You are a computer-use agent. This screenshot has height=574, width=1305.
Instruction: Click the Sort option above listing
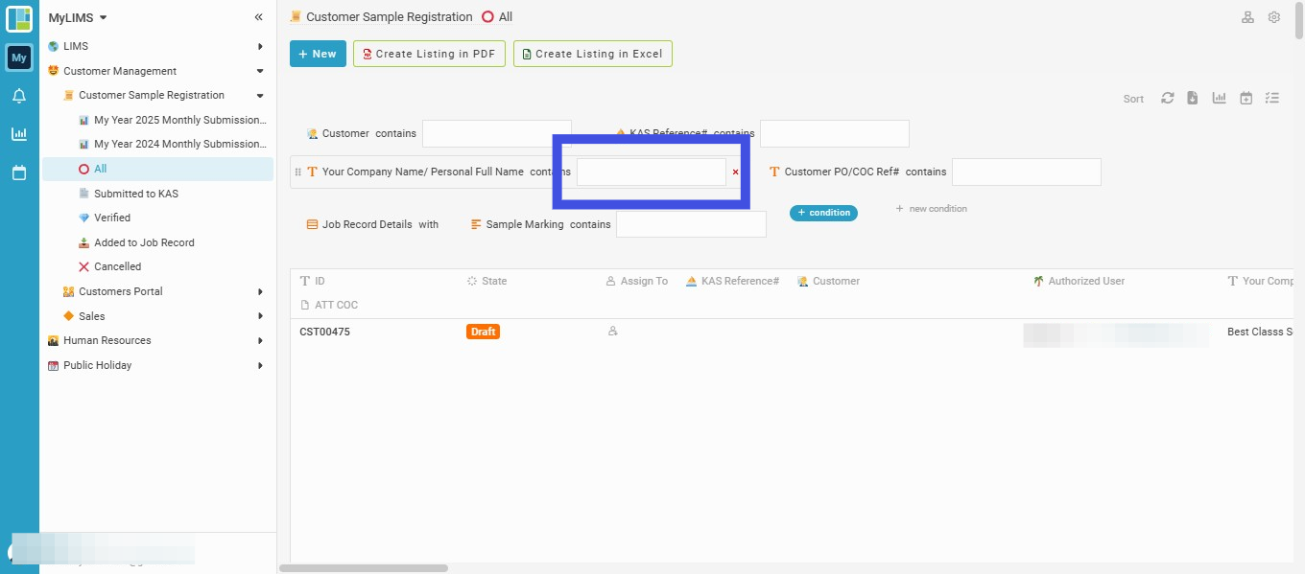[1133, 99]
